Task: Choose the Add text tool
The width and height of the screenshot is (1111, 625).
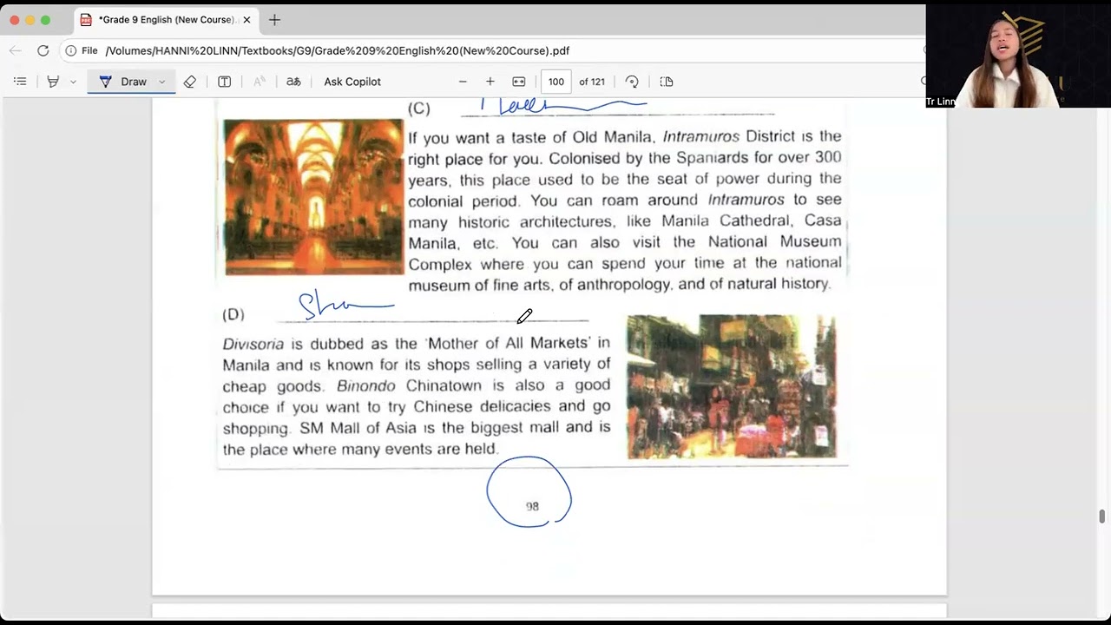Action: coord(224,82)
